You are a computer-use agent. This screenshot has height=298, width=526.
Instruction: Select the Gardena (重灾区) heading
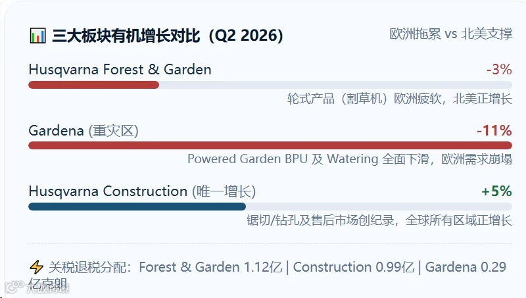tap(84, 130)
